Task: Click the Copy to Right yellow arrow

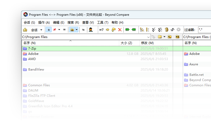Action: [x=107, y=30]
